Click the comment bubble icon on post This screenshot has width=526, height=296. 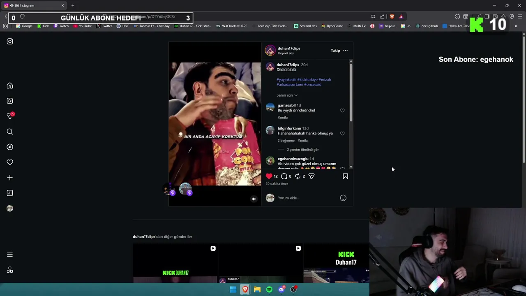click(x=284, y=176)
